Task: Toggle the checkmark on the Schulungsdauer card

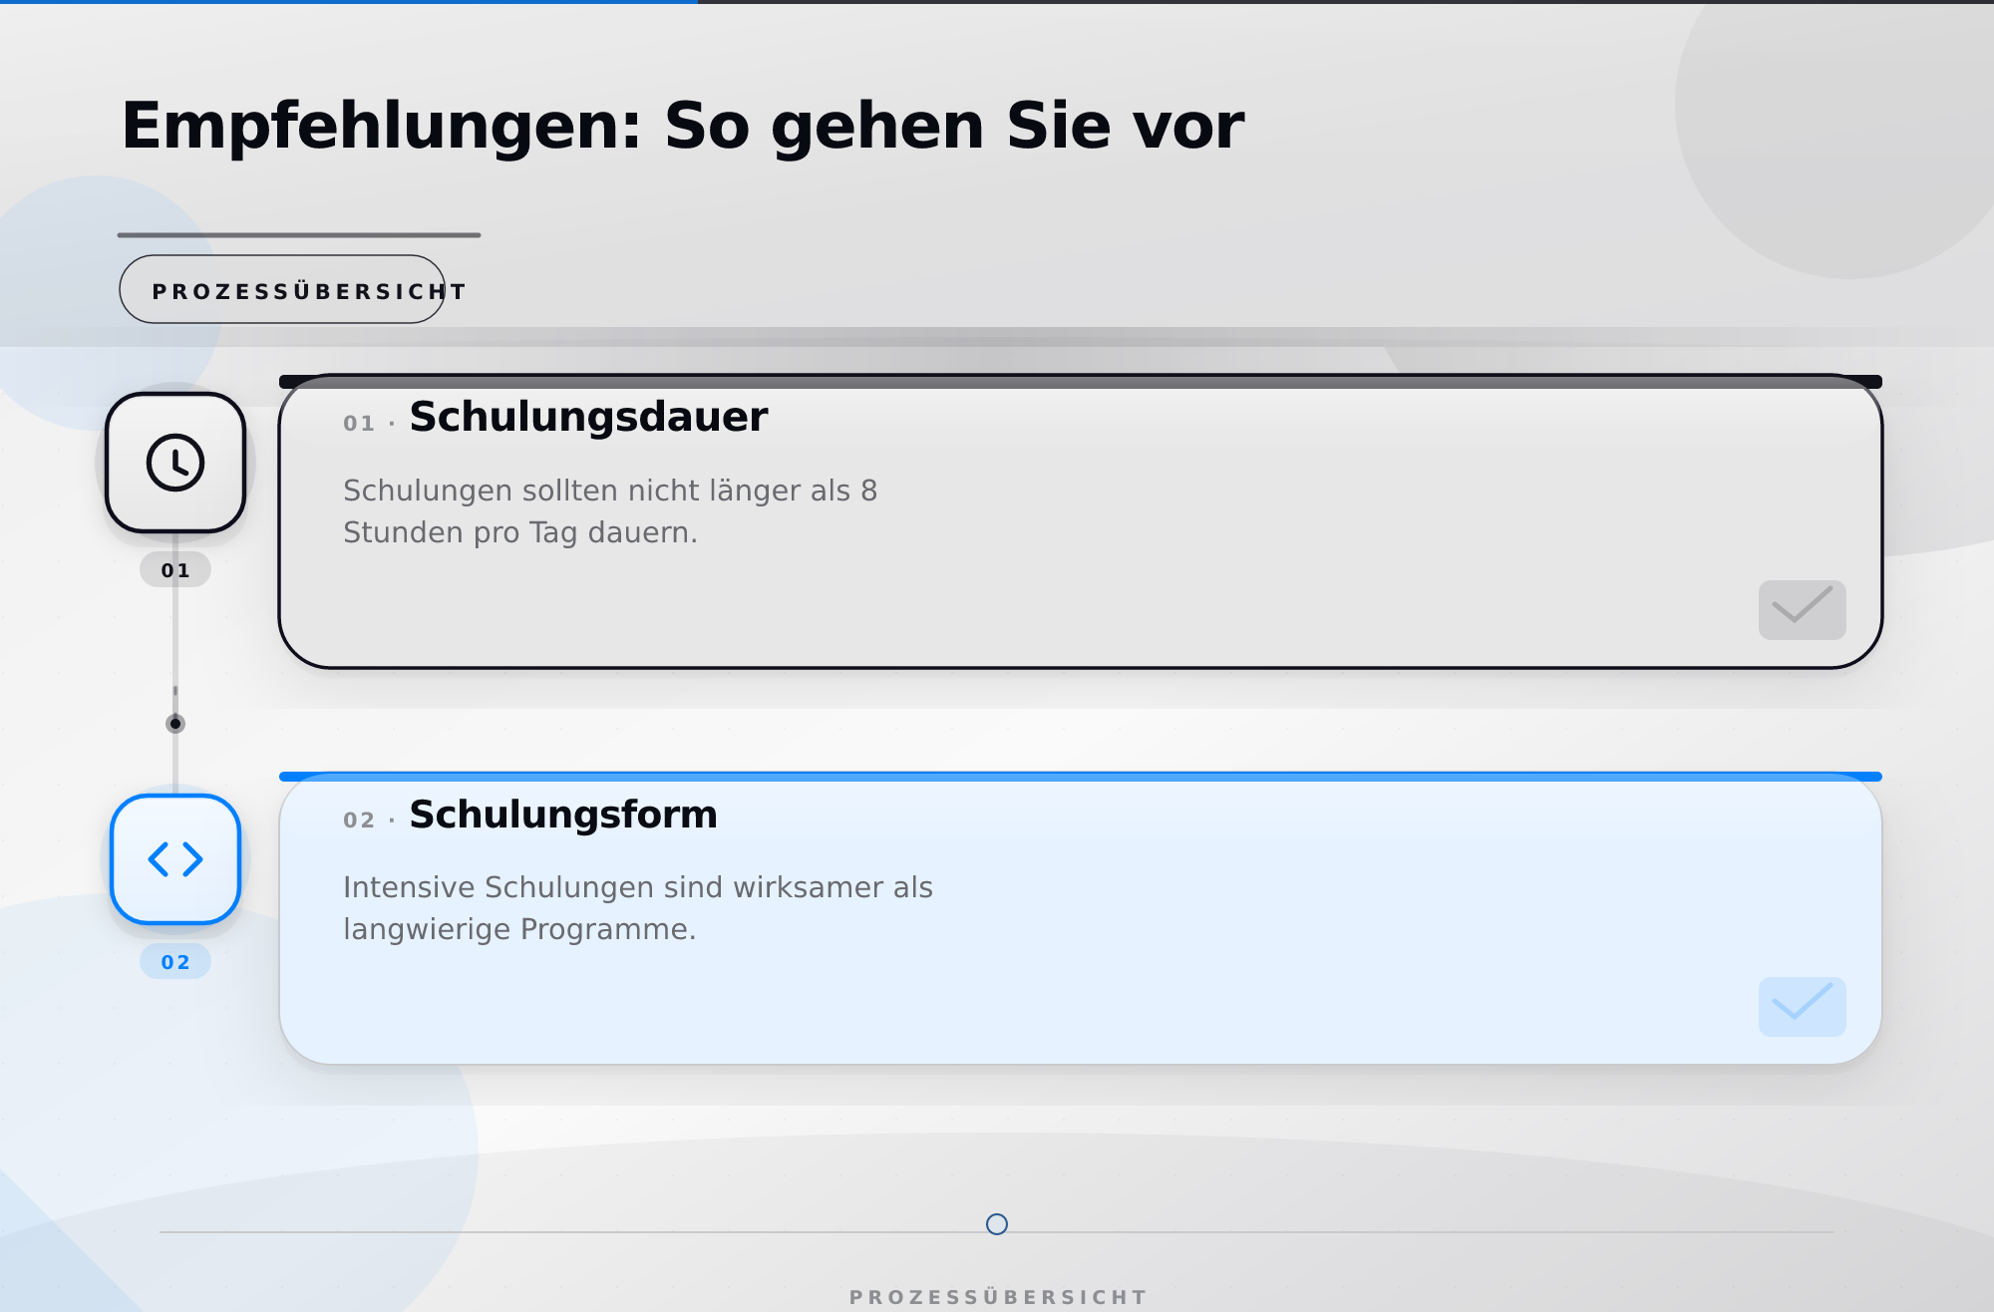Action: coord(1802,610)
